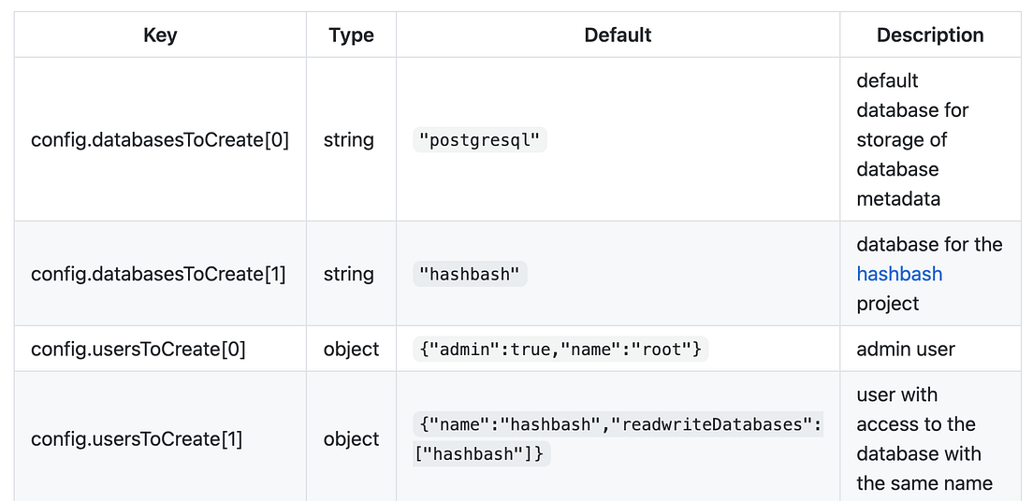Click the hashbash project link
Viewport: 1033px width, 501px height.
tap(899, 274)
